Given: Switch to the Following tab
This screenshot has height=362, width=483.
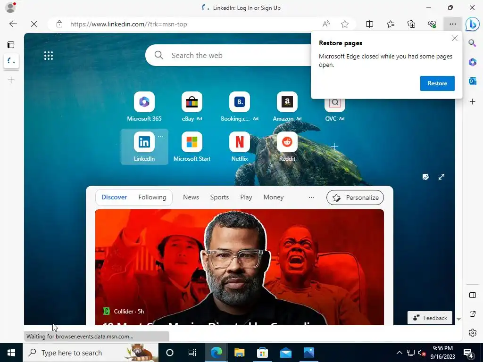Looking at the screenshot, I should (x=152, y=197).
